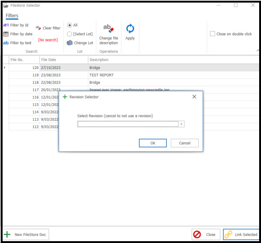Open the Select Revision dropdown arrow

coord(181,124)
